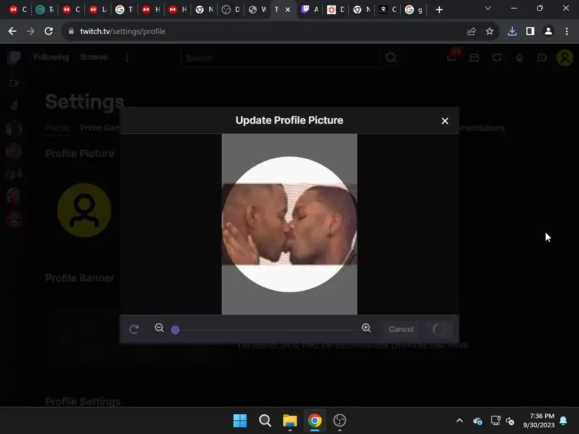The image size is (579, 434).
Task: Open the Twitch mail envelope icon
Action: (x=474, y=58)
